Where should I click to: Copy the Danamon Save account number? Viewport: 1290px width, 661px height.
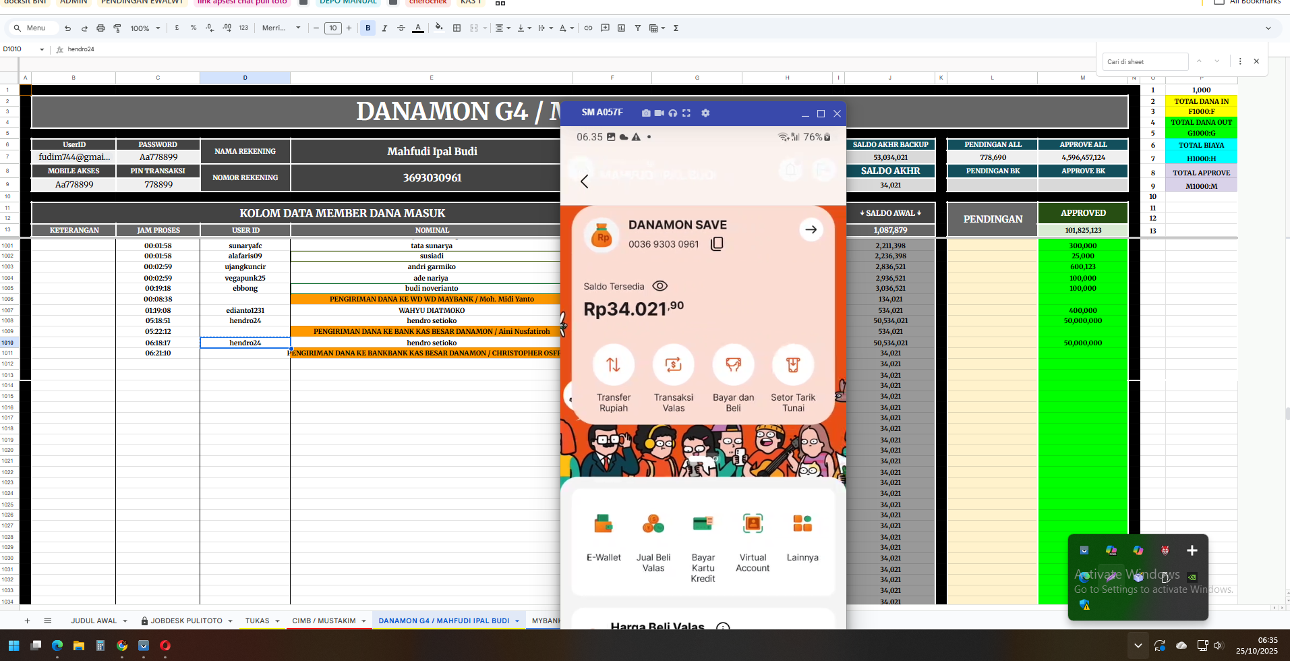717,243
